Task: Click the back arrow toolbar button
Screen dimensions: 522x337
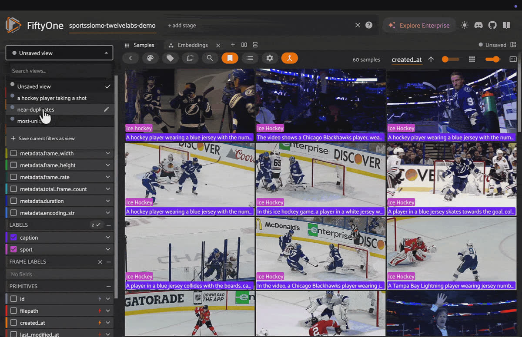Action: tap(130, 58)
